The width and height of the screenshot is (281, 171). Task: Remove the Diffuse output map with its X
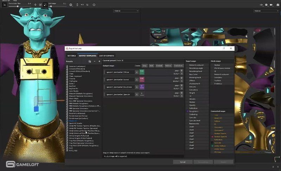[x=182, y=74]
